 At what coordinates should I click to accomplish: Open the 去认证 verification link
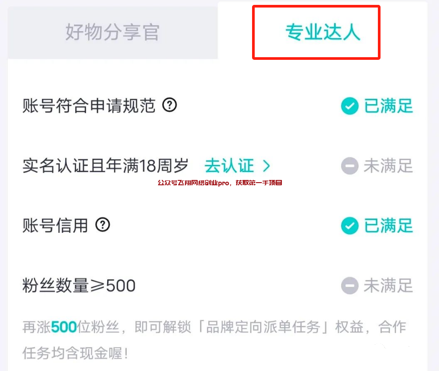coord(230,165)
